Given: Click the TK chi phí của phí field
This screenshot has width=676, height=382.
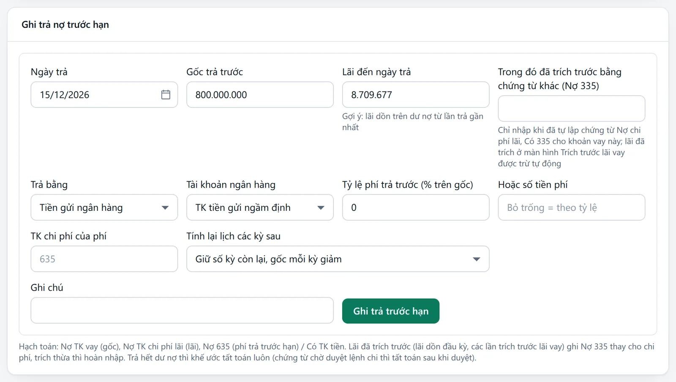Looking at the screenshot, I should pyautogui.click(x=104, y=259).
